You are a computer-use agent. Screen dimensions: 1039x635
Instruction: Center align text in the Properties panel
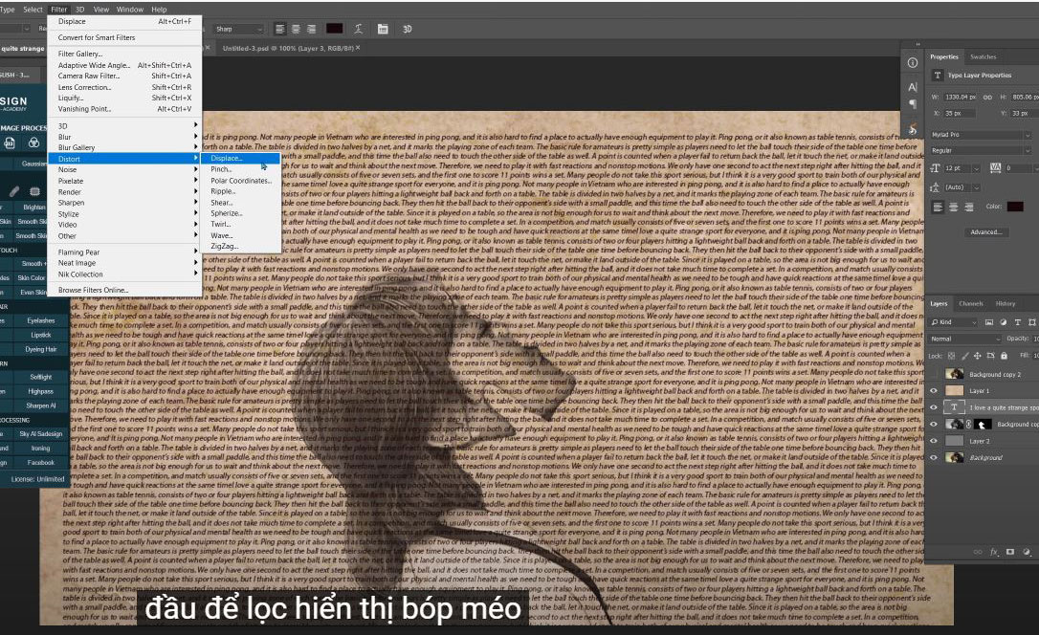pyautogui.click(x=952, y=207)
